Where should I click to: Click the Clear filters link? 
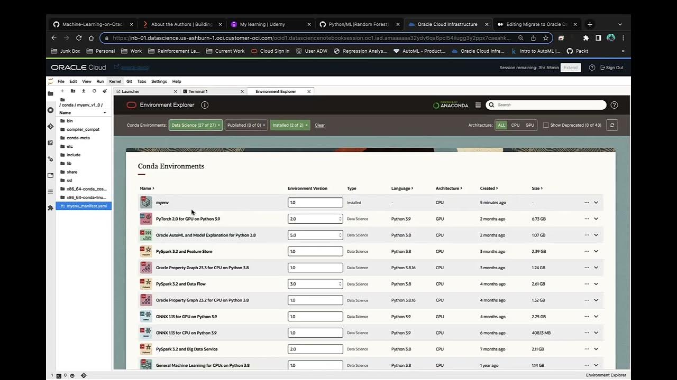pyautogui.click(x=319, y=126)
